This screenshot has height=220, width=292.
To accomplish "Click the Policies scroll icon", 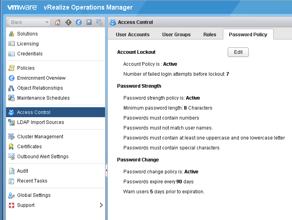I will coord(12,68).
